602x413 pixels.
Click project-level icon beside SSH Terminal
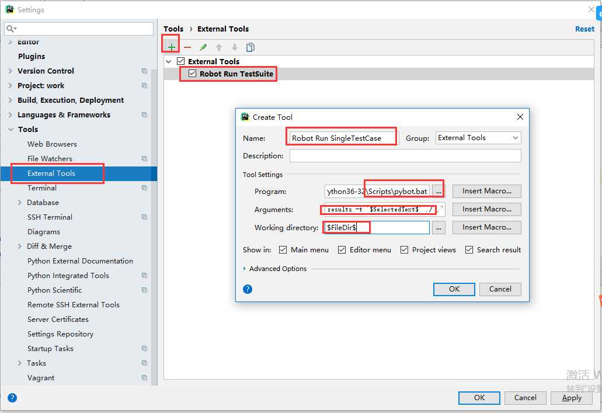coord(144,217)
